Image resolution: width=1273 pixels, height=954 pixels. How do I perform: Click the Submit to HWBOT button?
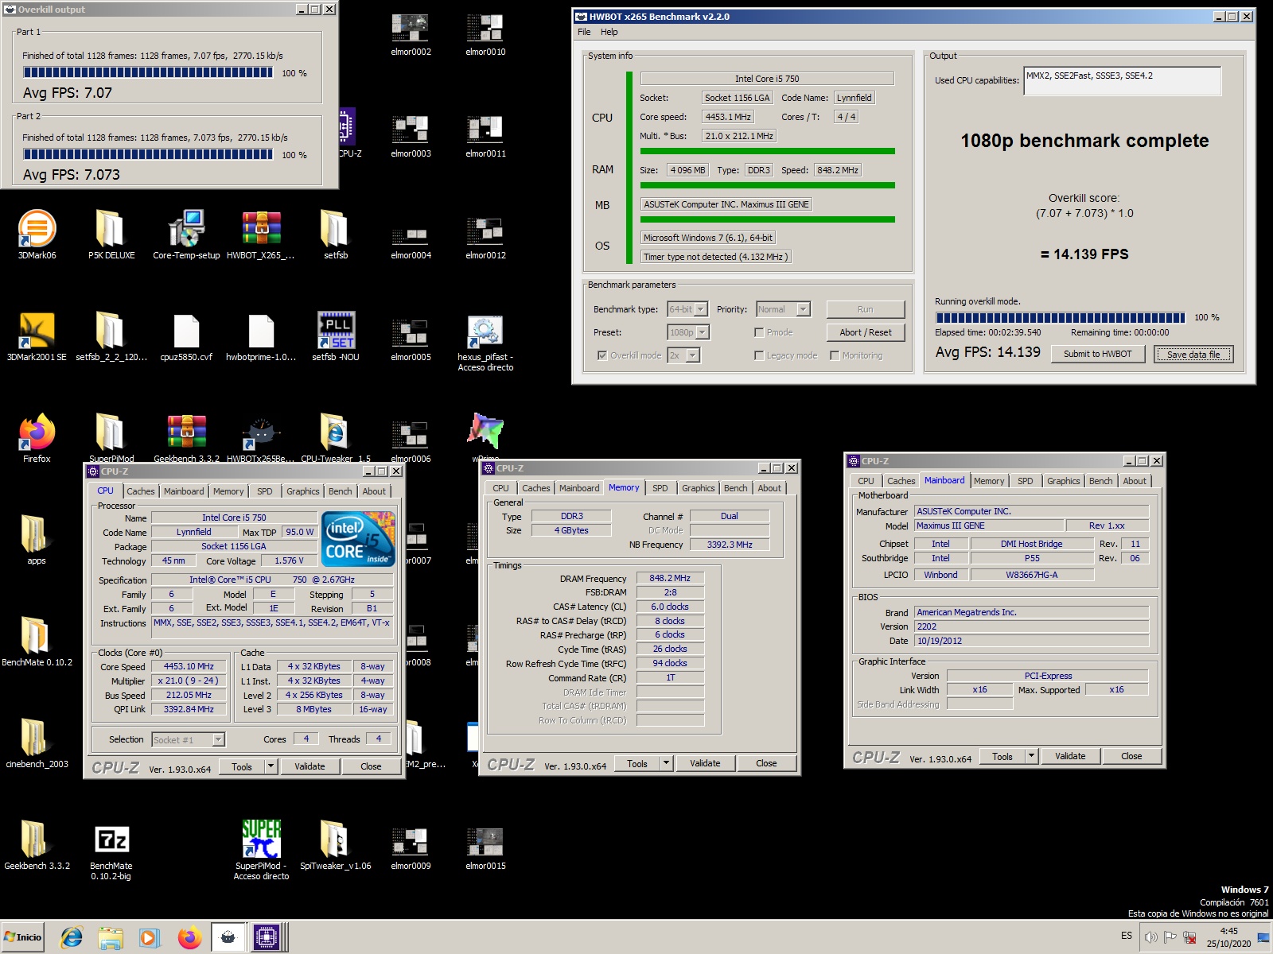pyautogui.click(x=1097, y=354)
